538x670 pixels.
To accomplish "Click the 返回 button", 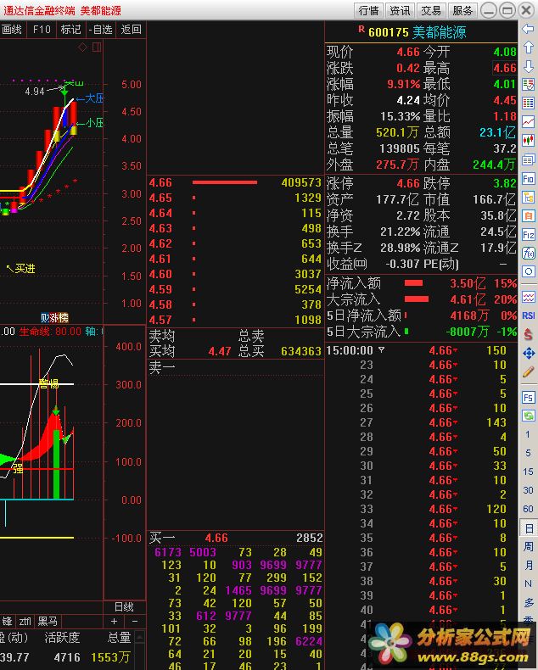I will click(x=131, y=30).
